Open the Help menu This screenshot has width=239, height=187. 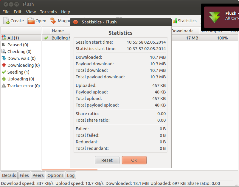click(66, 12)
